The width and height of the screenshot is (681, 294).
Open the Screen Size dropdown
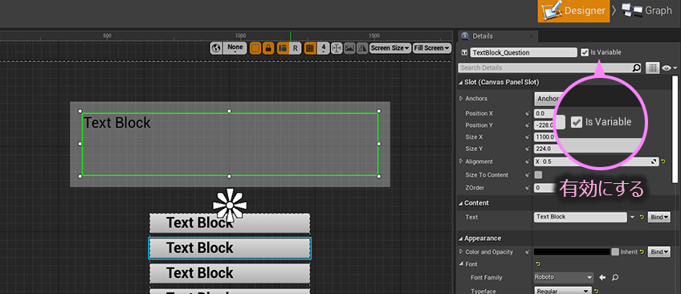point(389,48)
